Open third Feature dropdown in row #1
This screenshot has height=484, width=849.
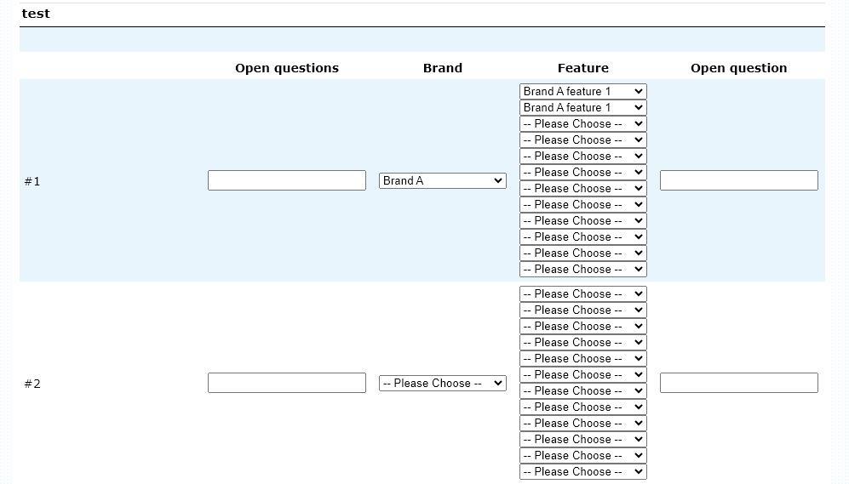582,123
